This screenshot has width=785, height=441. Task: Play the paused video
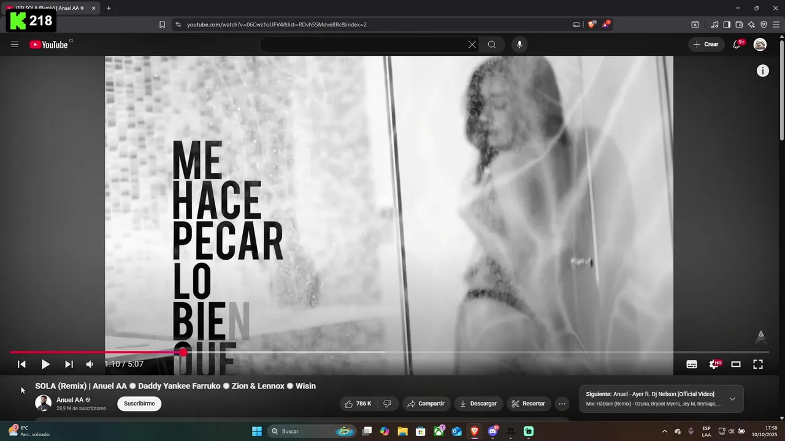[45, 364]
